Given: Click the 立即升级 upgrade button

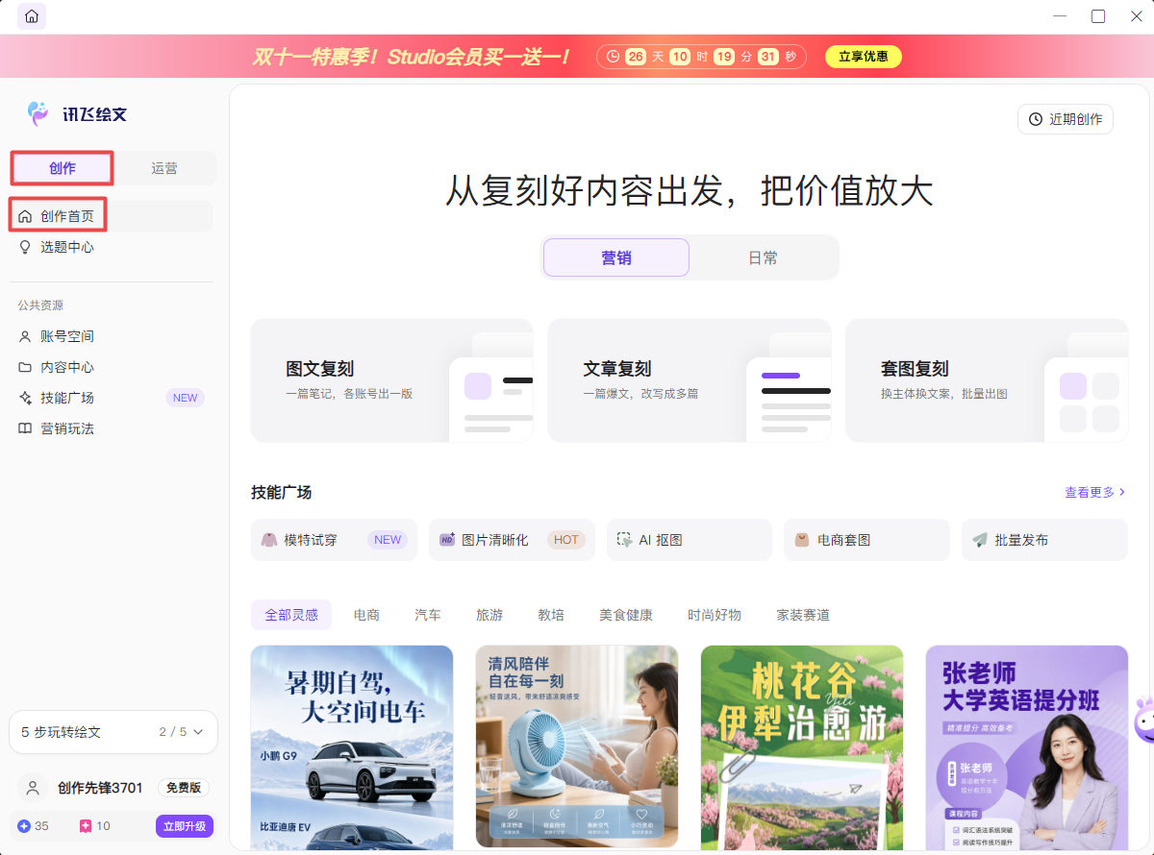Looking at the screenshot, I should coord(185,826).
